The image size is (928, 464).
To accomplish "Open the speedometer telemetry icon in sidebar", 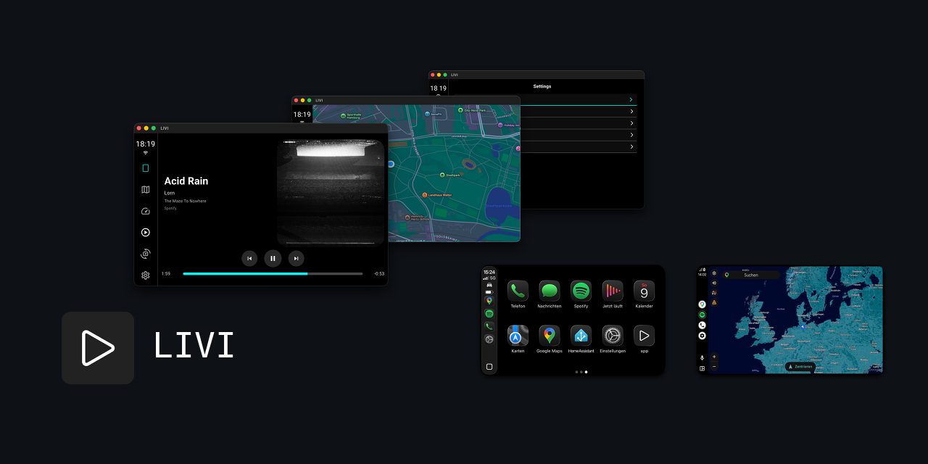I will 145,211.
